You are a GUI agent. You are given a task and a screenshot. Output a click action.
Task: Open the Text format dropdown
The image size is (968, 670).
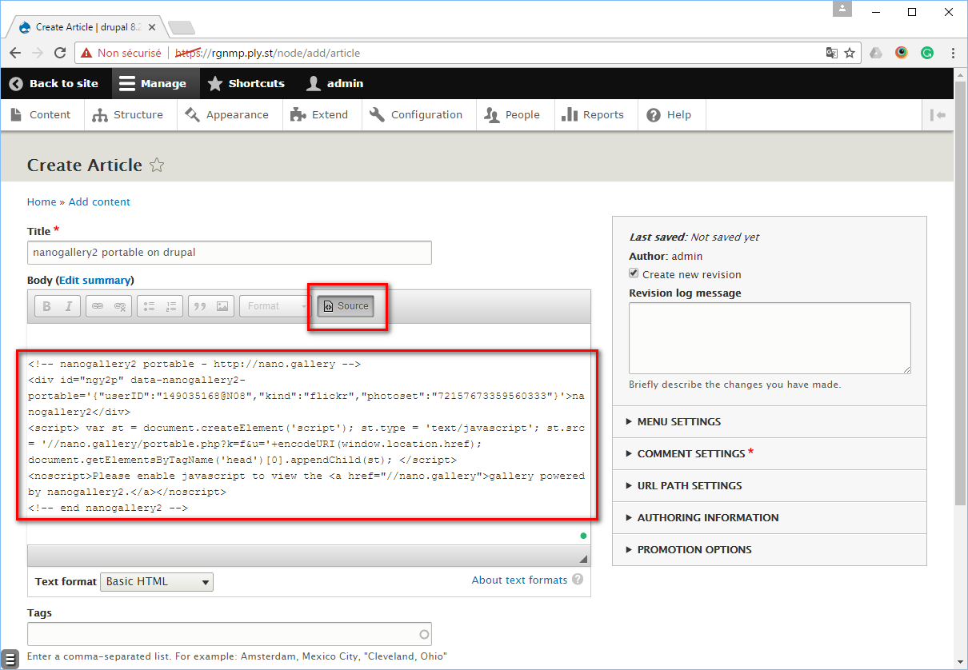(158, 581)
